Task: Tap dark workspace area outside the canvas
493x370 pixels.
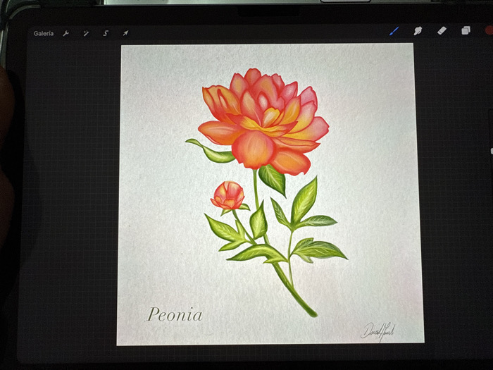Action: coord(73,189)
